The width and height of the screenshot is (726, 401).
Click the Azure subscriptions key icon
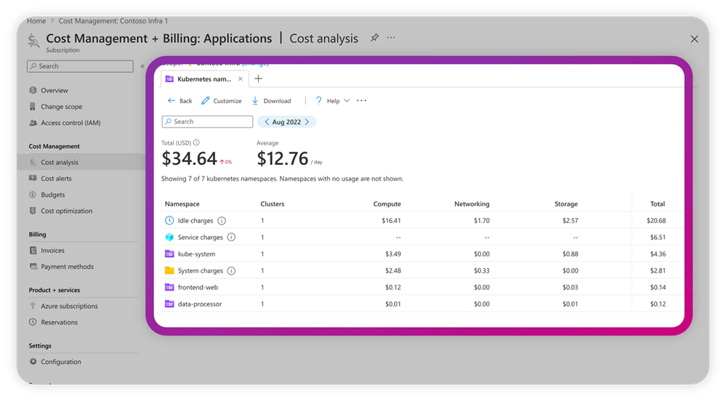click(33, 306)
